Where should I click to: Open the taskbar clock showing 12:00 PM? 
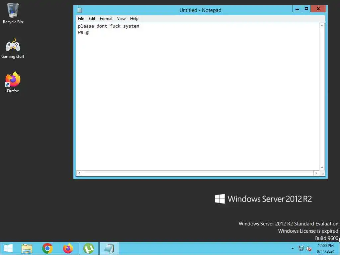(326, 248)
